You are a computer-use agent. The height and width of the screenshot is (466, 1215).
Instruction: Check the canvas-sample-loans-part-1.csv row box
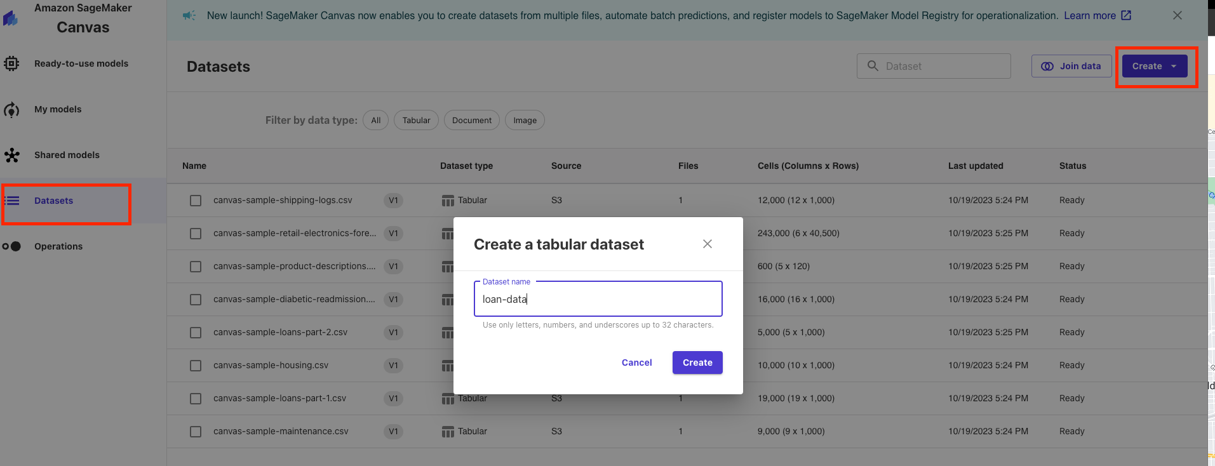click(x=196, y=399)
